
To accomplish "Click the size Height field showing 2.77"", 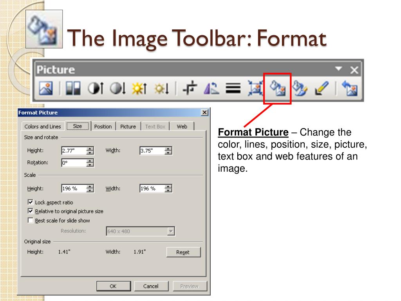I will [x=74, y=151].
